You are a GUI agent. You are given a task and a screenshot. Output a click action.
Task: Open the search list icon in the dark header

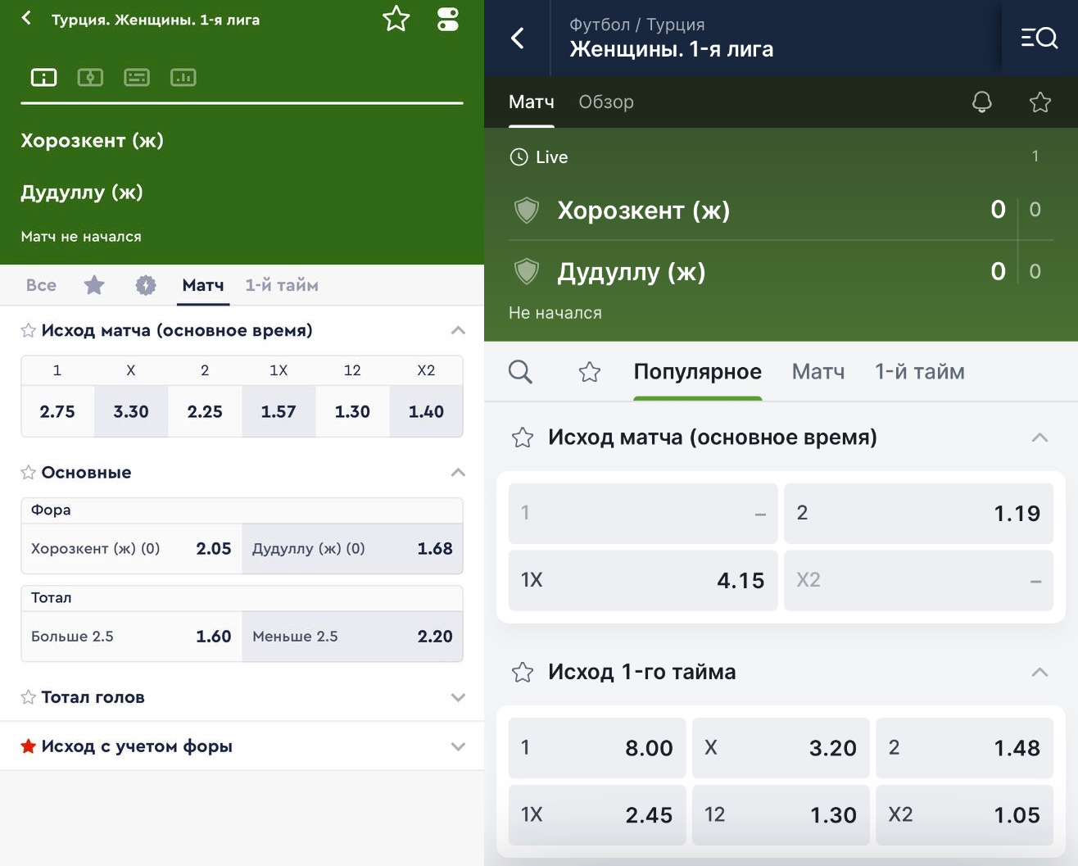tap(1039, 38)
